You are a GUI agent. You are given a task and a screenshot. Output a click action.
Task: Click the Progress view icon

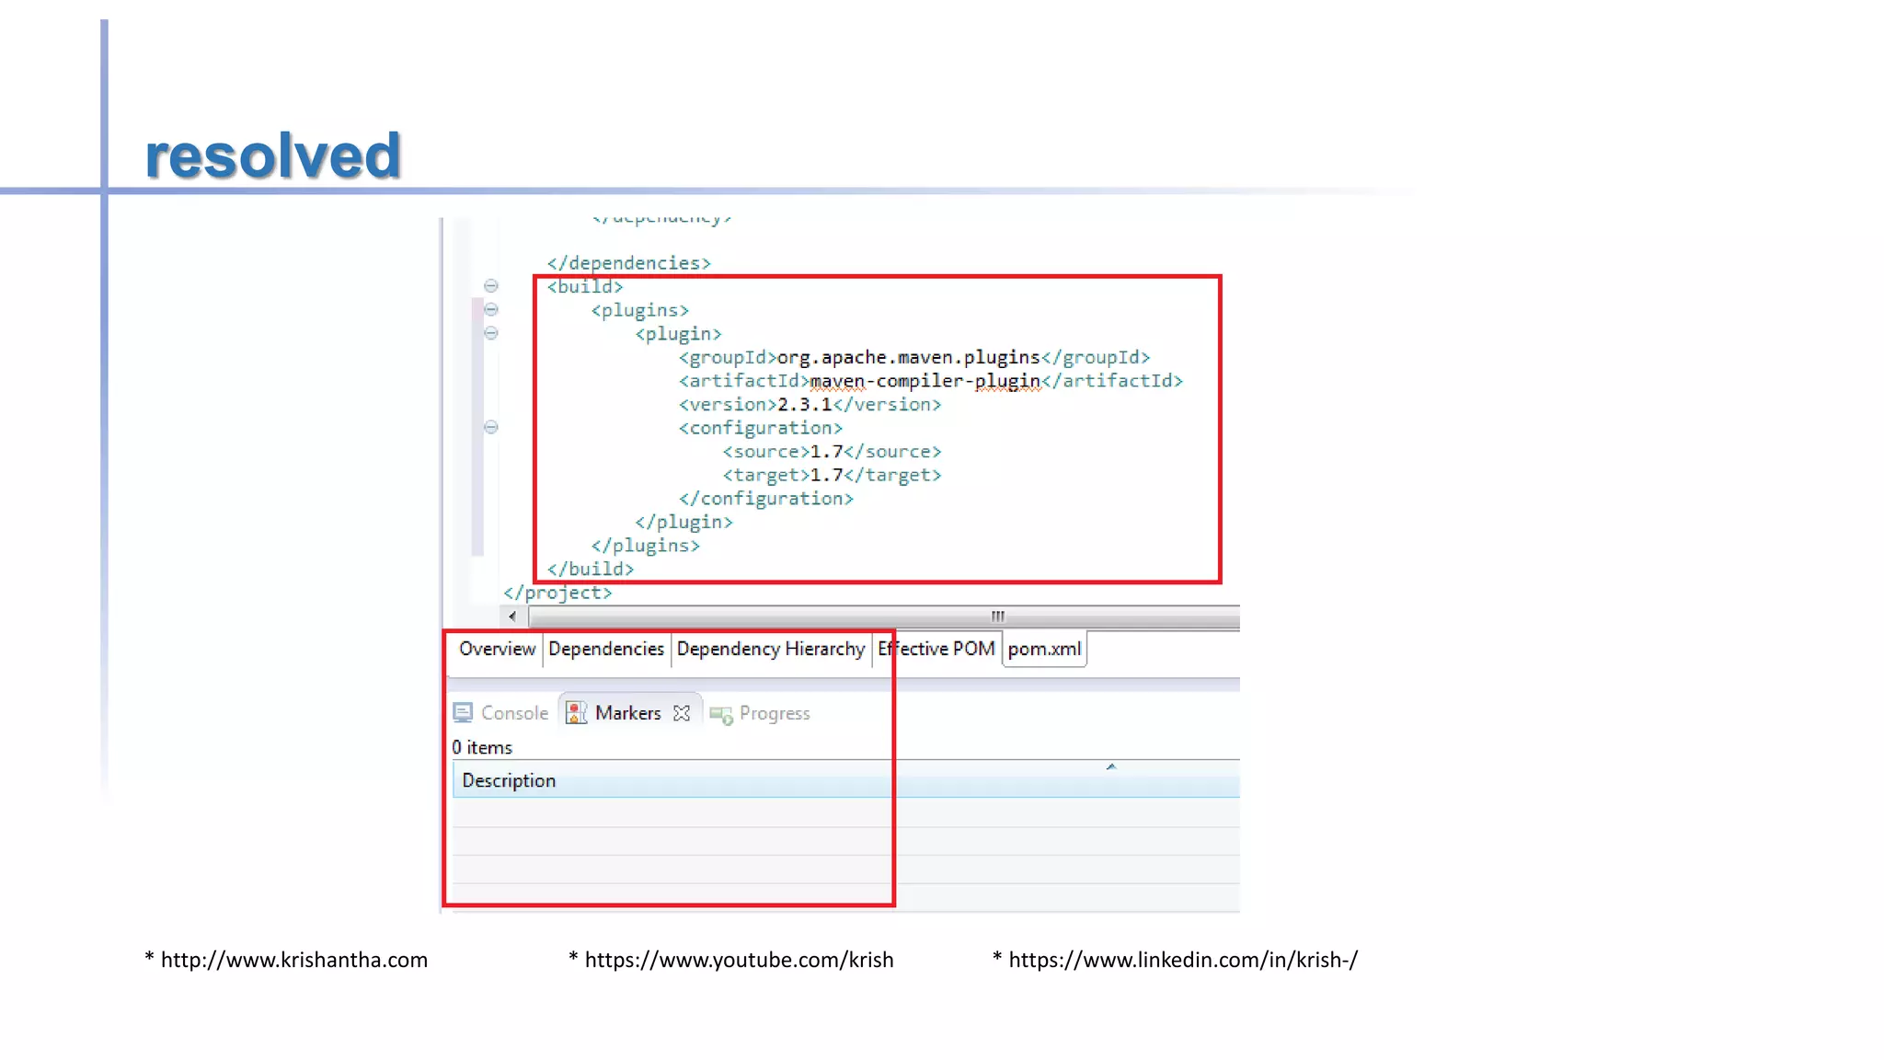(721, 714)
